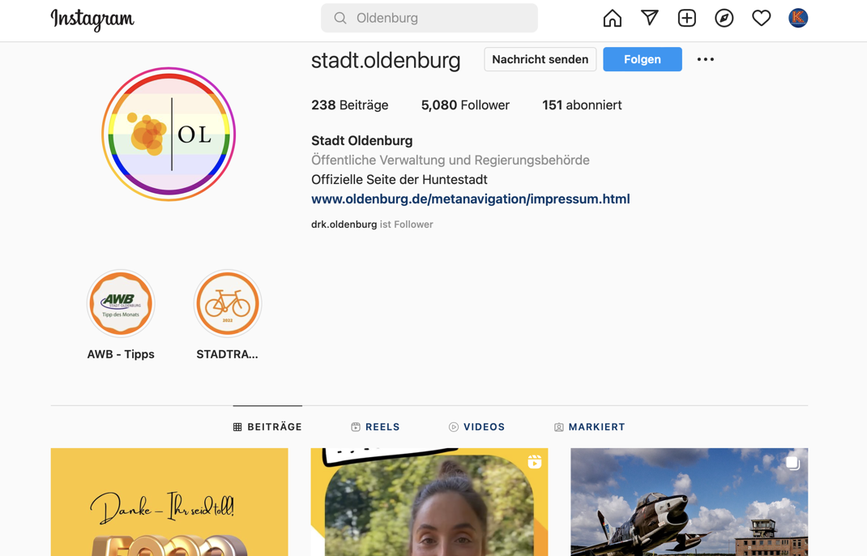Click the reel badge on the middle post
The height and width of the screenshot is (556, 867).
tap(535, 462)
